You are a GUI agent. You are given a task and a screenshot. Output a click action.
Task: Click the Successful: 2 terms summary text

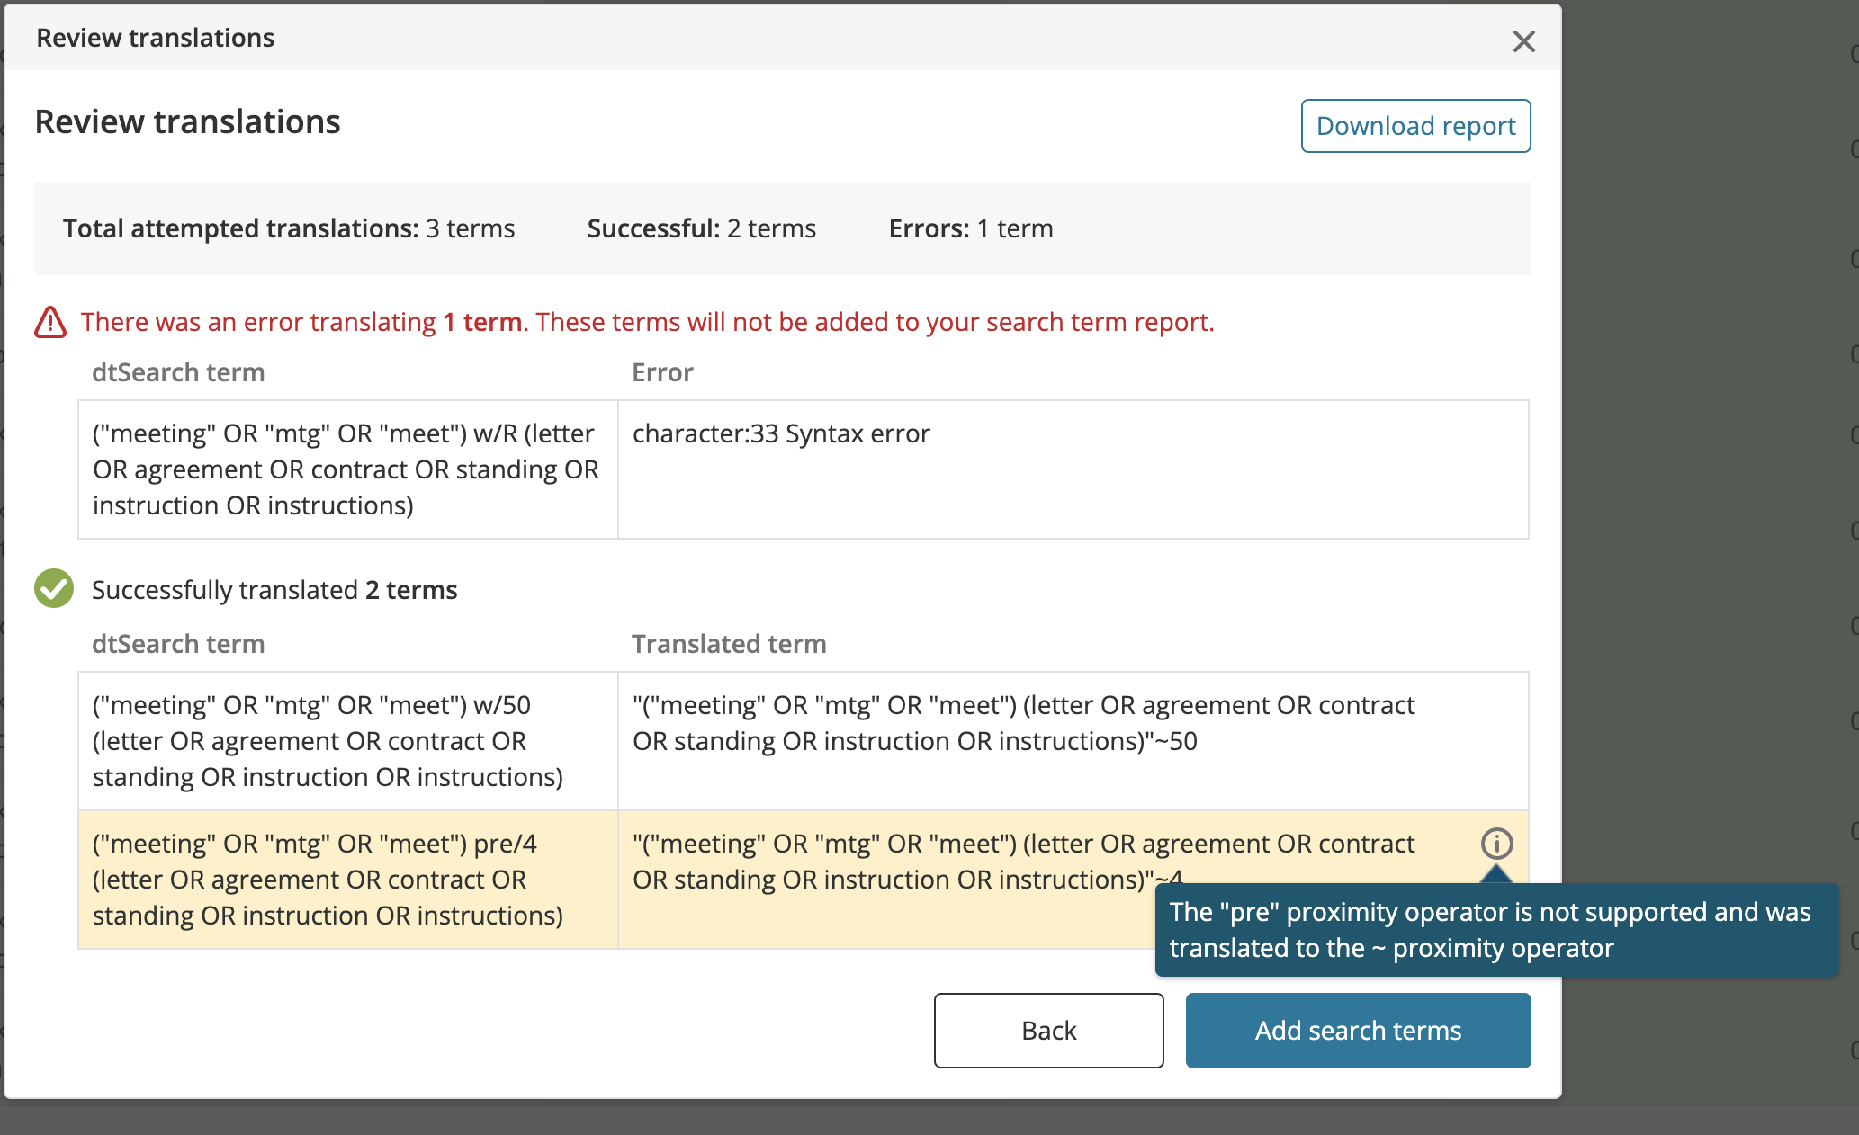700,228
